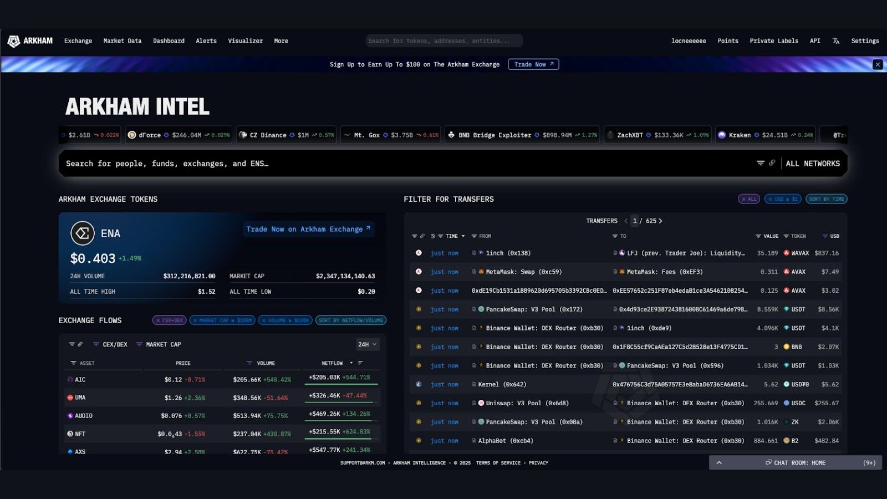Click the AUDIO asset icon
The image size is (887, 499).
(70, 416)
